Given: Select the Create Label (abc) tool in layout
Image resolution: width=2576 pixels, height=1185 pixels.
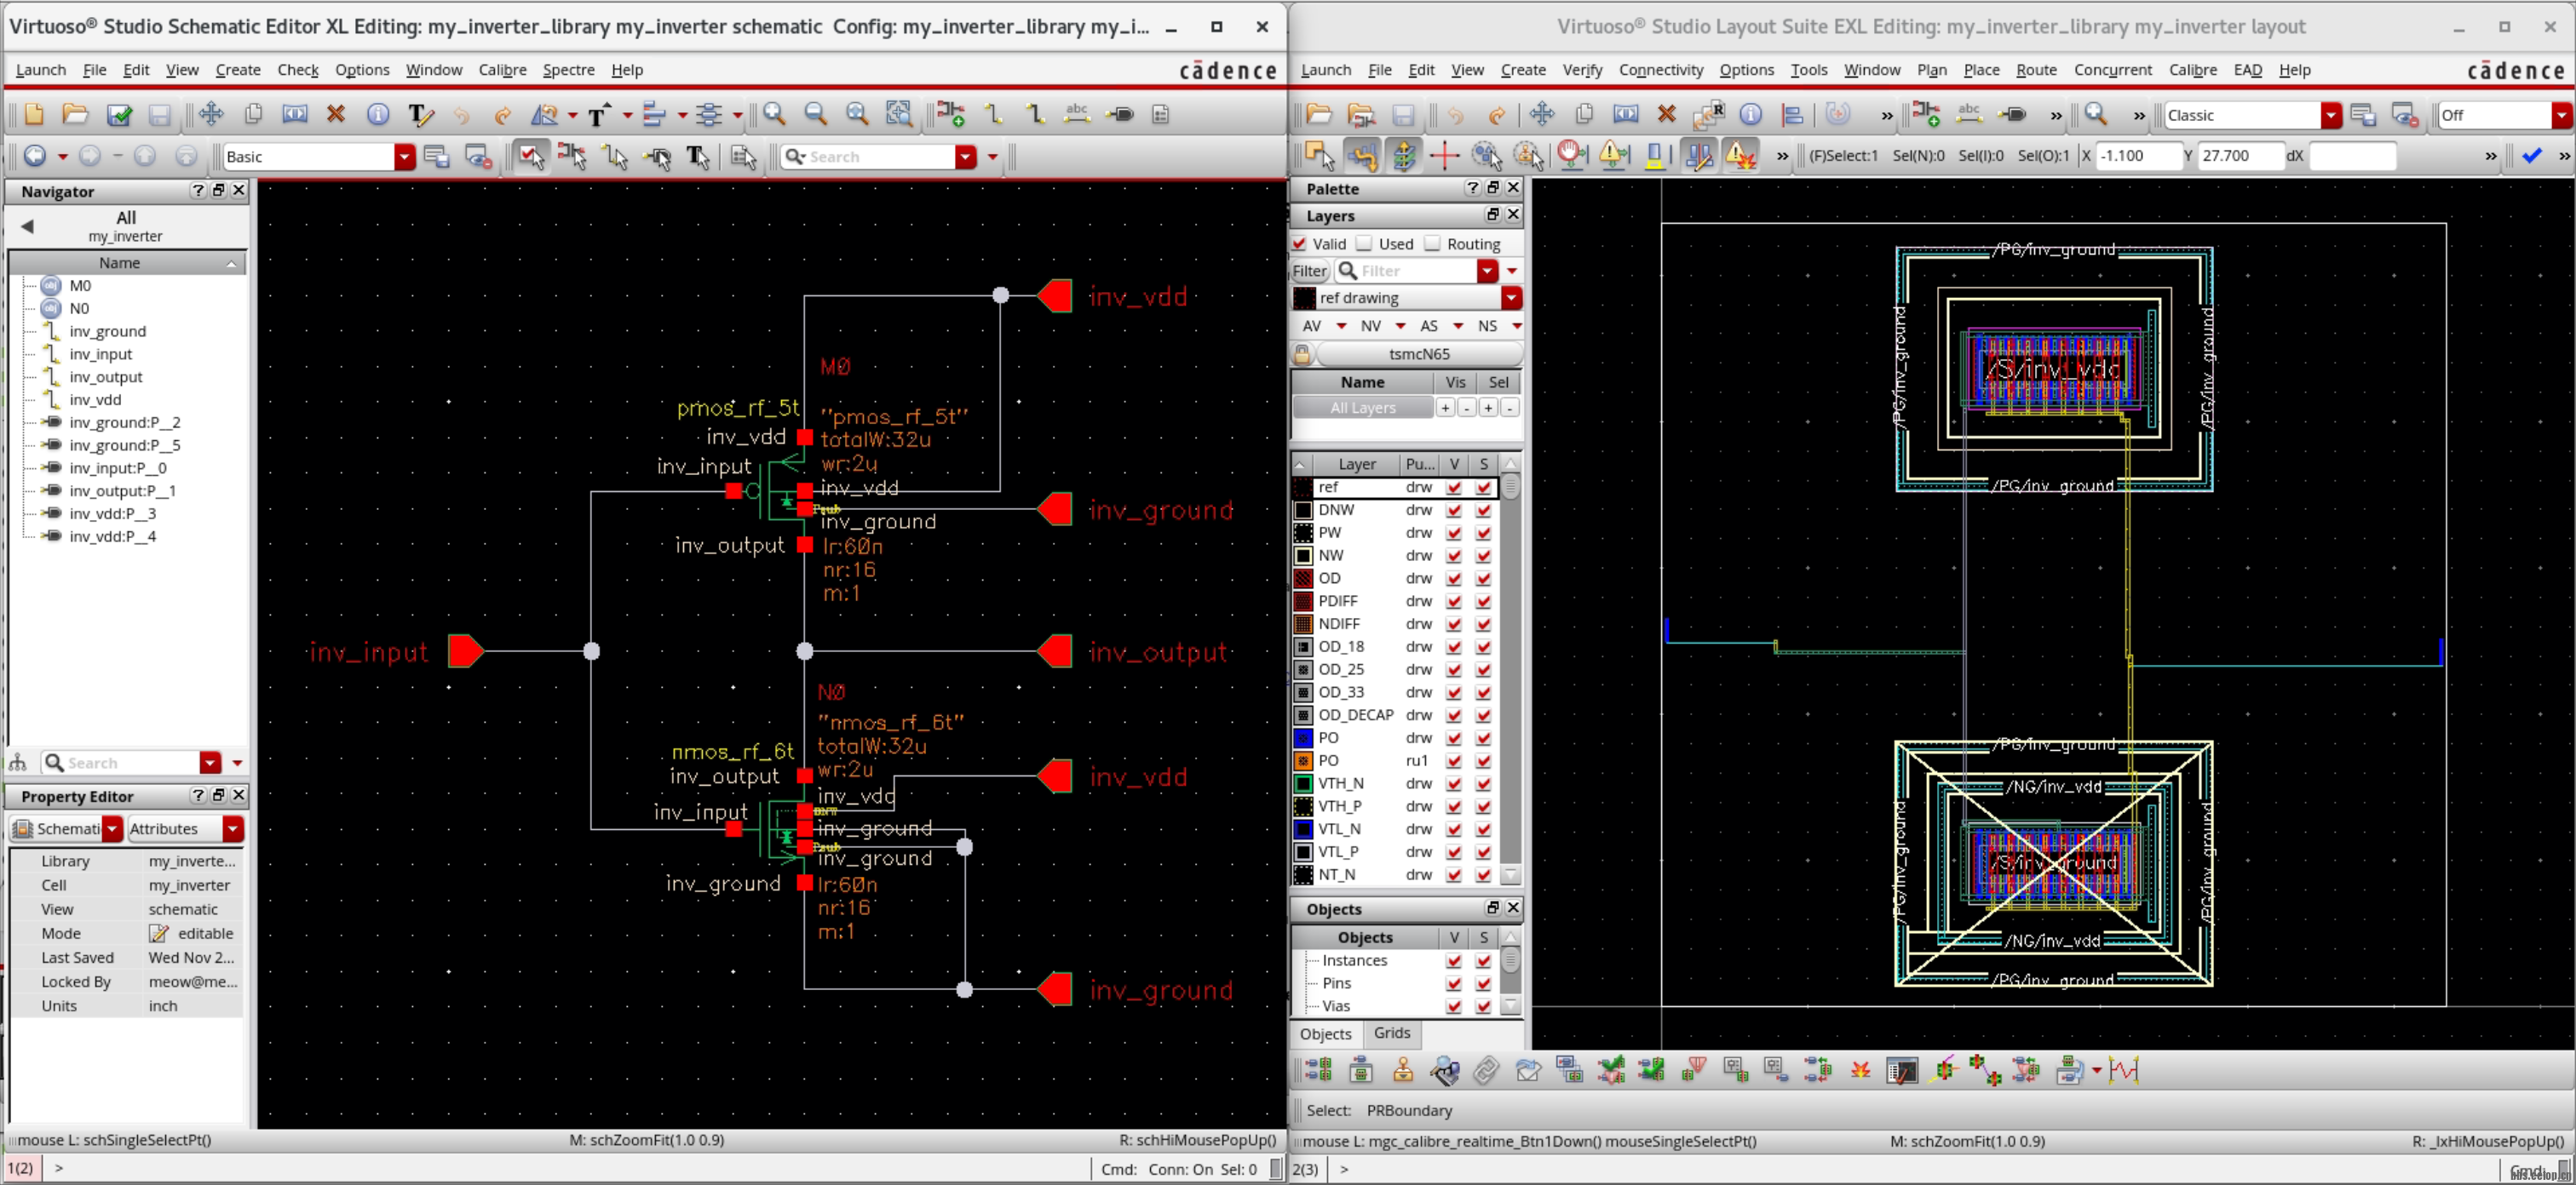Looking at the screenshot, I should point(1968,114).
